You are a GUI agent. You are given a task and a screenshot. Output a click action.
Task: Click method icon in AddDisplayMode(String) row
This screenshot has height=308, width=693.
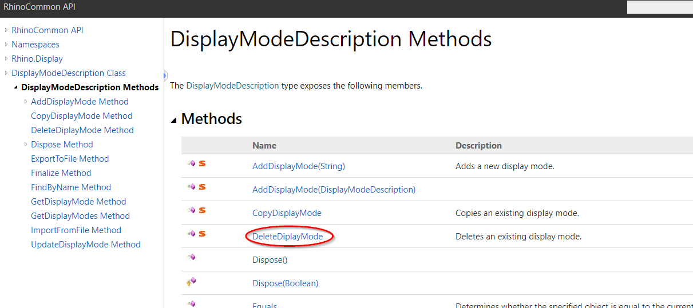click(192, 163)
